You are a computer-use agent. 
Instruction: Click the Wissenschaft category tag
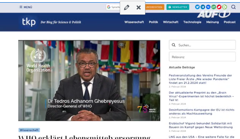[x=29, y=130]
